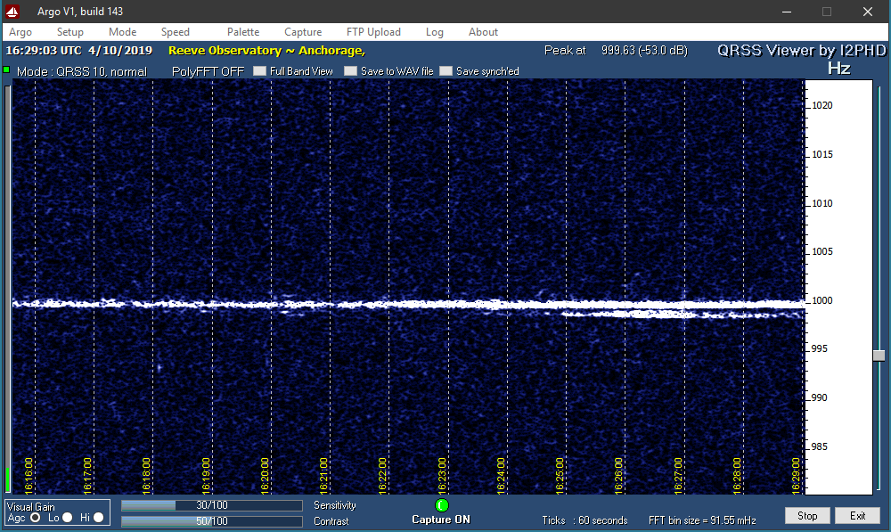891x532 pixels.
Task: Open the Argo menu
Action: click(20, 32)
